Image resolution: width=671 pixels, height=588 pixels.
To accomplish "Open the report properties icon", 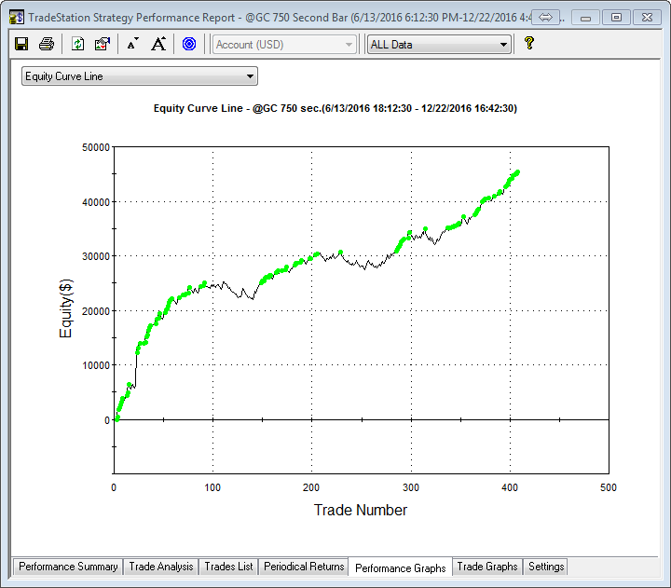I will 103,44.
